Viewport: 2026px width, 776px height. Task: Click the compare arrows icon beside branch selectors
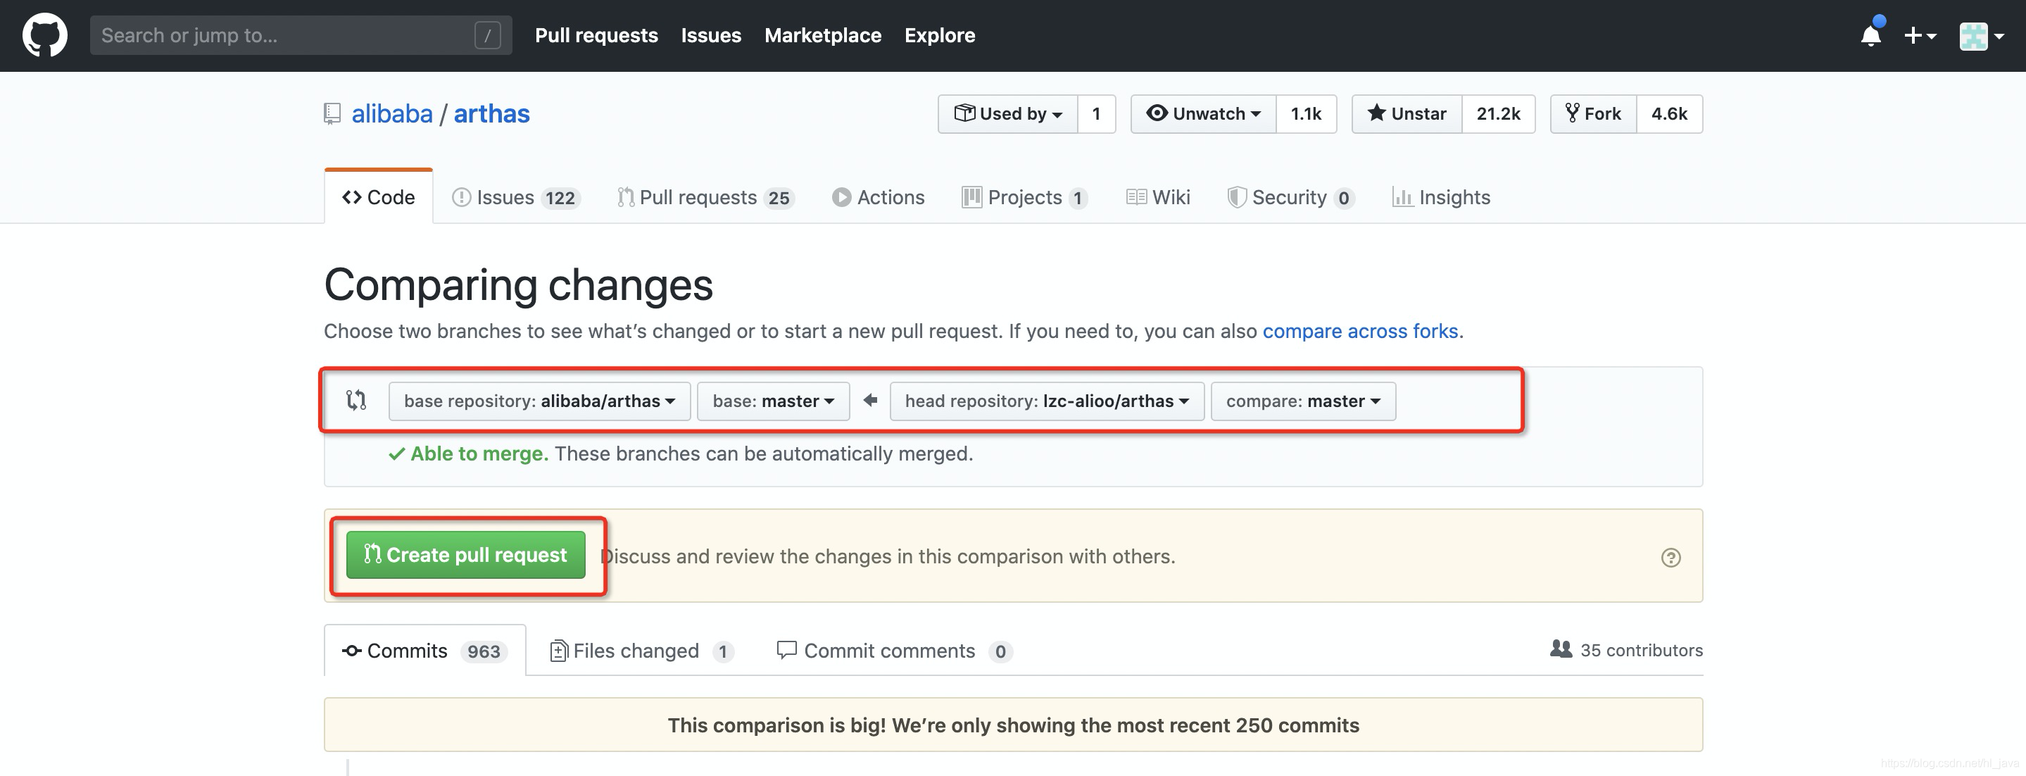[x=356, y=400]
